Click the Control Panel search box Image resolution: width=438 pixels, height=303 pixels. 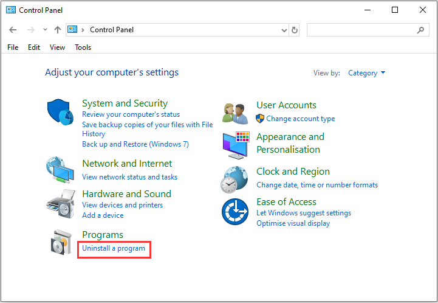coord(361,30)
